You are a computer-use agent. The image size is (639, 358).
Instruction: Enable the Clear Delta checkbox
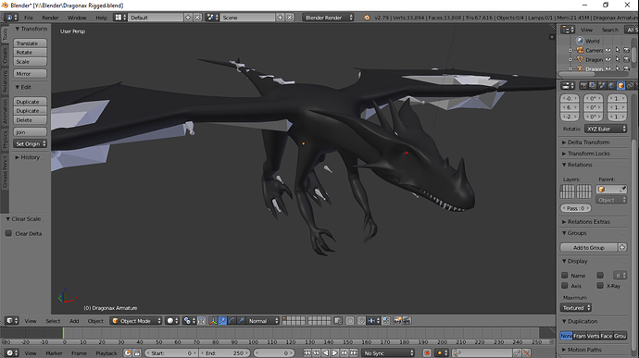[8, 233]
